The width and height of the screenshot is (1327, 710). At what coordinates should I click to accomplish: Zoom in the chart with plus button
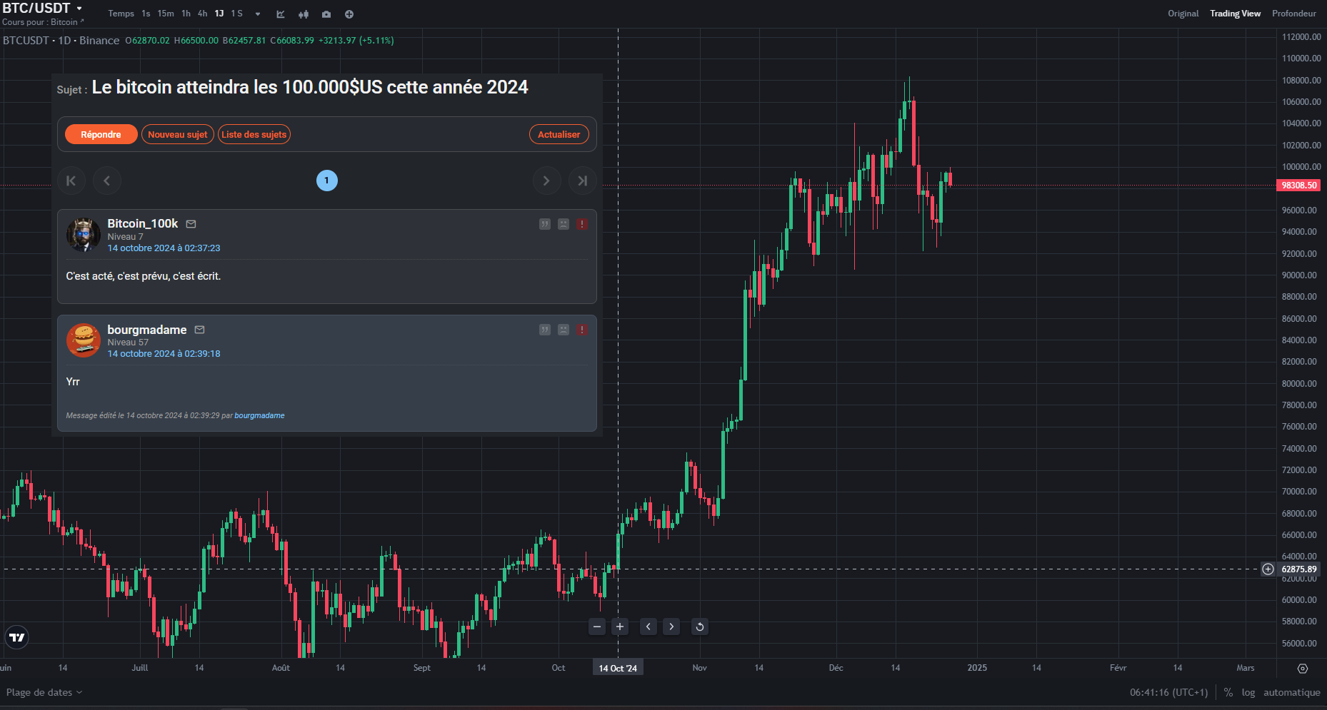620,627
